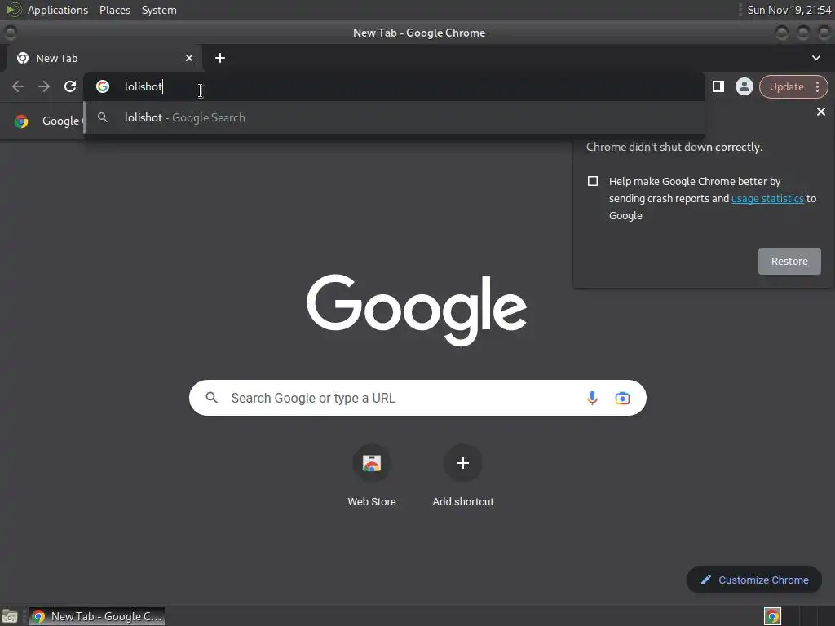Click the Chrome tray icon in the bottom panel
835x626 pixels.
[772, 616]
